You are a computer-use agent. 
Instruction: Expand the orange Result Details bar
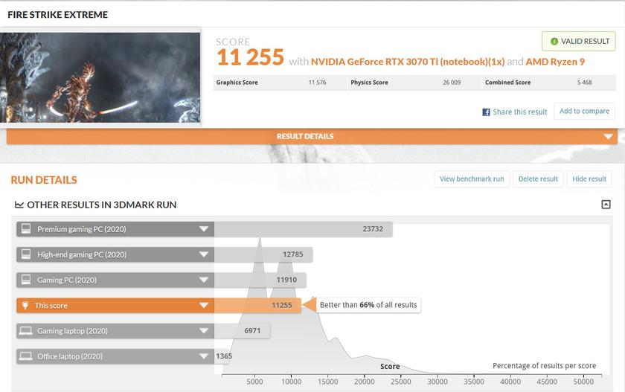coord(608,137)
